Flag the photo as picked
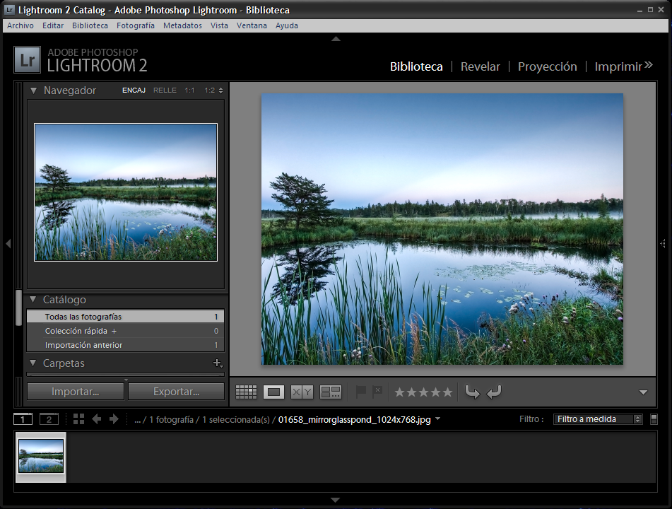Screen dimensions: 672x509 click(361, 392)
